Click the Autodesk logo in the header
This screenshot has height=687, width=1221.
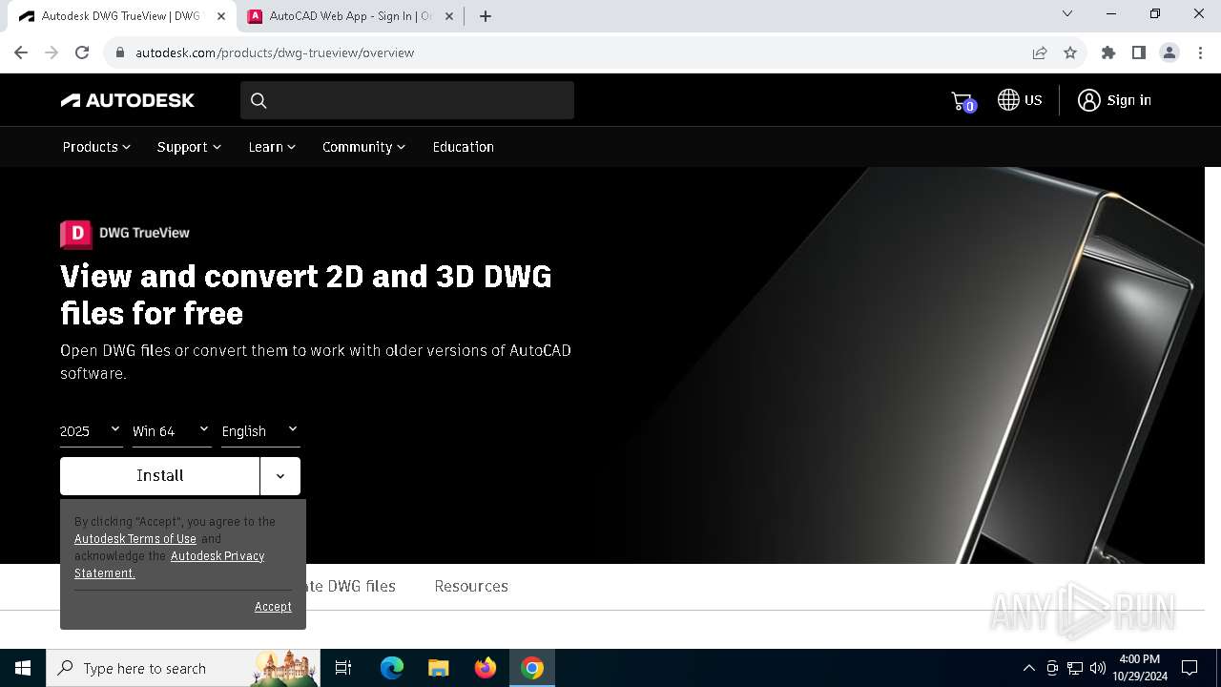pos(128,100)
